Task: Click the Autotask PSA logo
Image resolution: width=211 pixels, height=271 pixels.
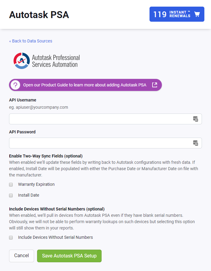Action: pos(47,61)
